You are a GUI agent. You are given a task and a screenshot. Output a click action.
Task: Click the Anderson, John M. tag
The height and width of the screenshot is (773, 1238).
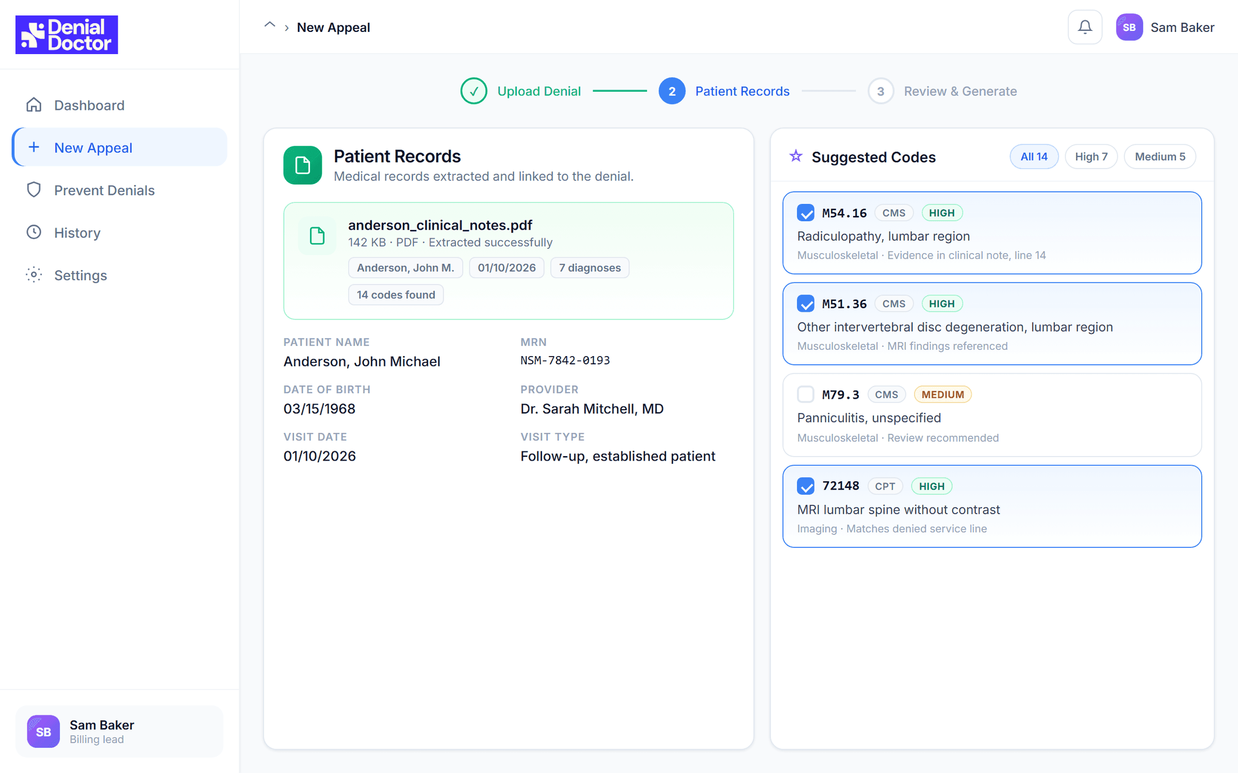405,267
